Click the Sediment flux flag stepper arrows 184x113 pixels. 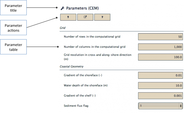tap(181, 106)
